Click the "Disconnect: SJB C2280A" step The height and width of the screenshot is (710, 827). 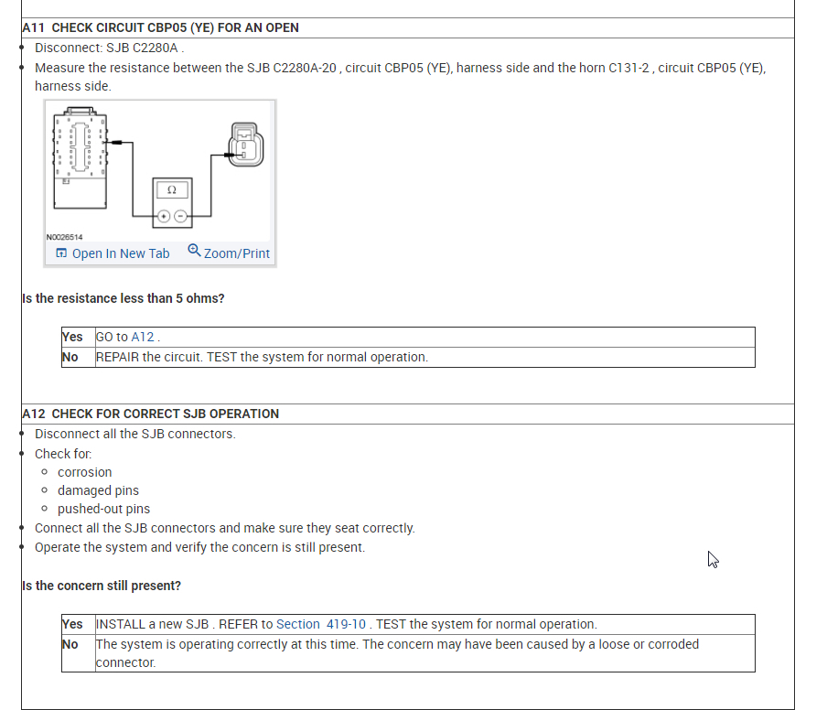click(109, 48)
